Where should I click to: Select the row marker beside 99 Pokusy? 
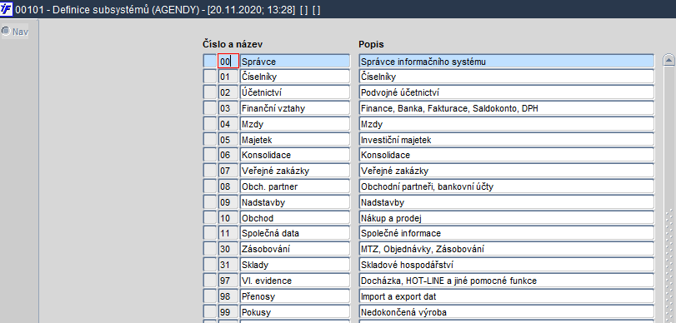click(x=210, y=312)
